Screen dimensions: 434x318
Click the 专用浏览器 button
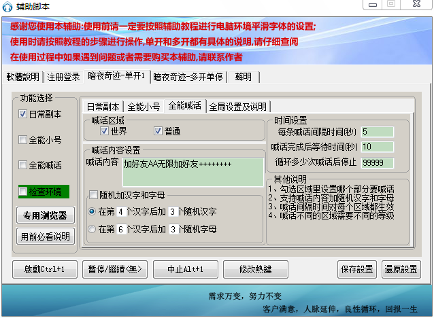point(45,215)
